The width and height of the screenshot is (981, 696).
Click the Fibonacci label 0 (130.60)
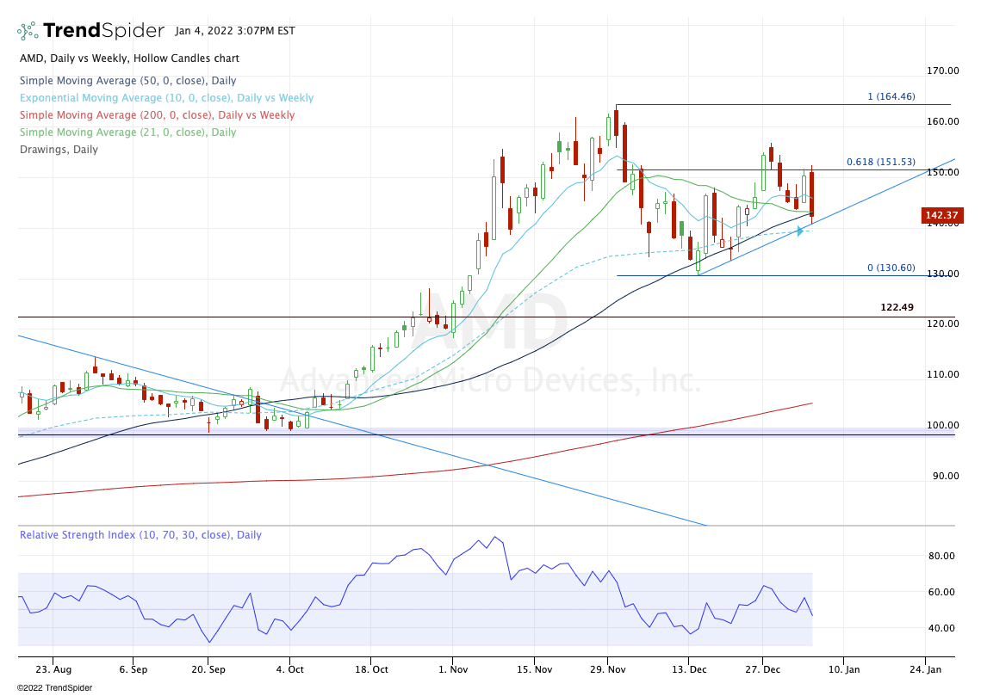pos(891,268)
